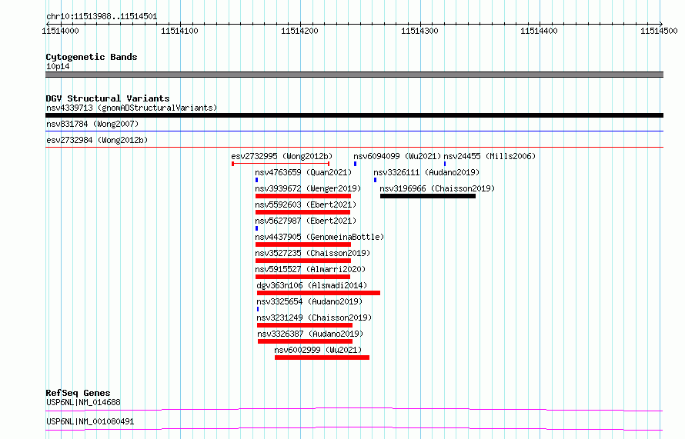Open the nsv3231249 (Chaisson2019) label
The height and width of the screenshot is (439, 685).
314,318
